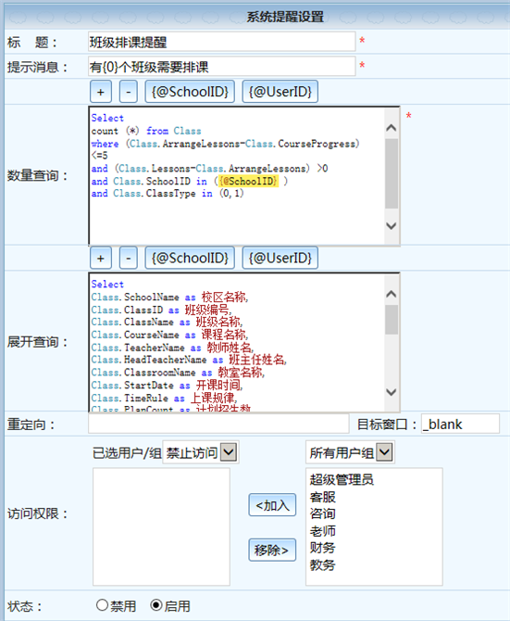The image size is (510, 621).
Task: Click line 'Class.TeacherName as 教师姓名'
Action: point(172,348)
